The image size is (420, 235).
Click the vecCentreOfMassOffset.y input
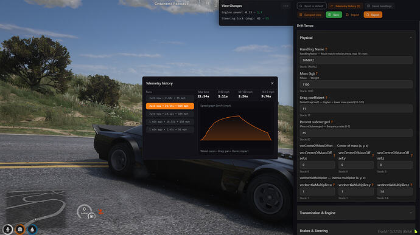pos(356,165)
